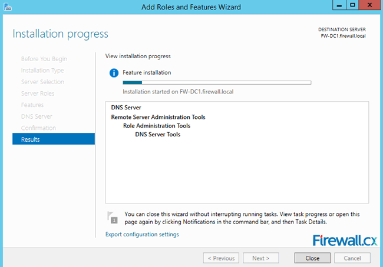This screenshot has width=383, height=267.
Task: Maximize the wizard window
Action: (x=352, y=5)
